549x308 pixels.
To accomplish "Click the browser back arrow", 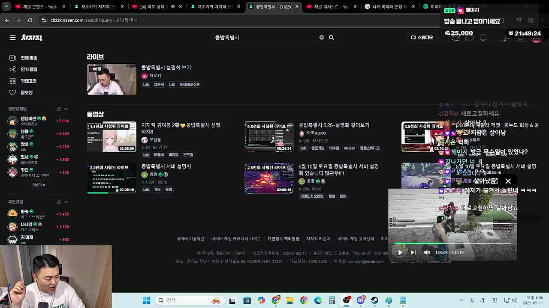I will point(7,20).
